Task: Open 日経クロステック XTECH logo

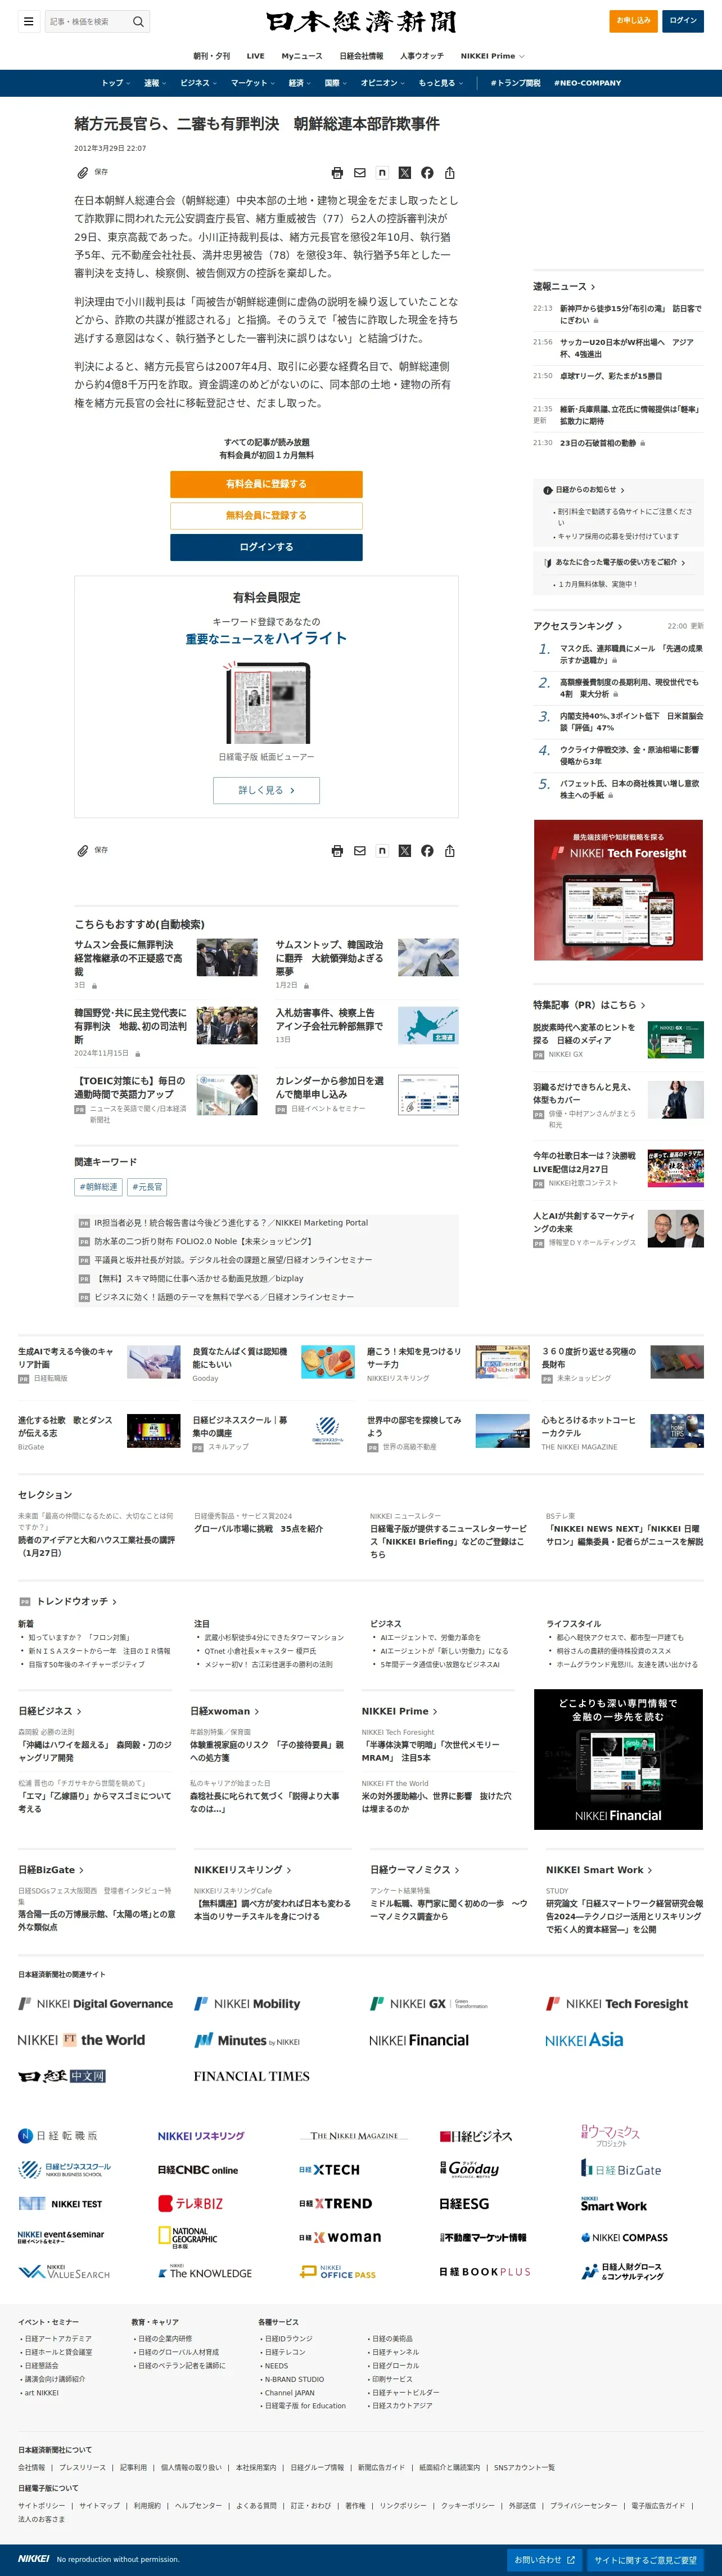Action: pyautogui.click(x=329, y=2169)
